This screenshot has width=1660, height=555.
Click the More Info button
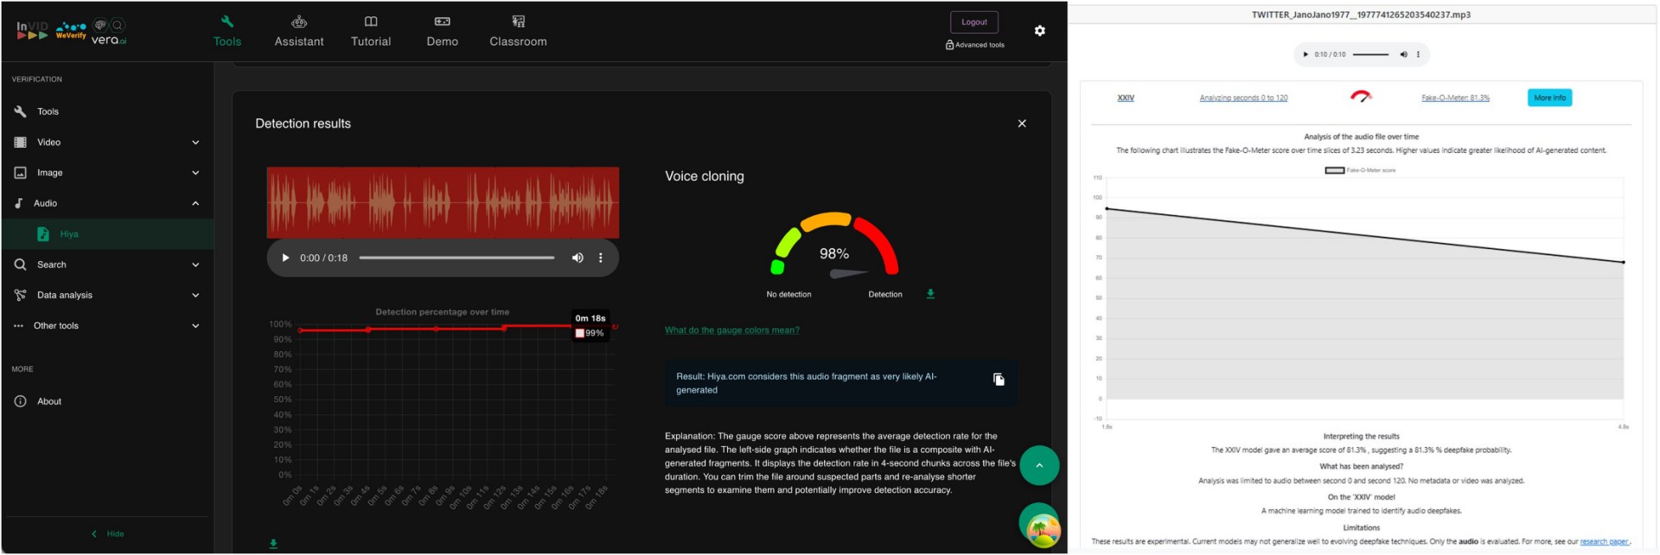coord(1549,98)
